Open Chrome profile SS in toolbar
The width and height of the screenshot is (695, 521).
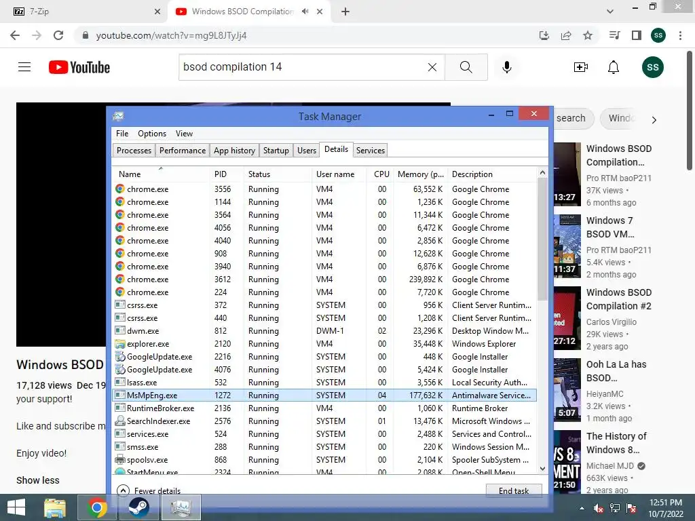658,35
